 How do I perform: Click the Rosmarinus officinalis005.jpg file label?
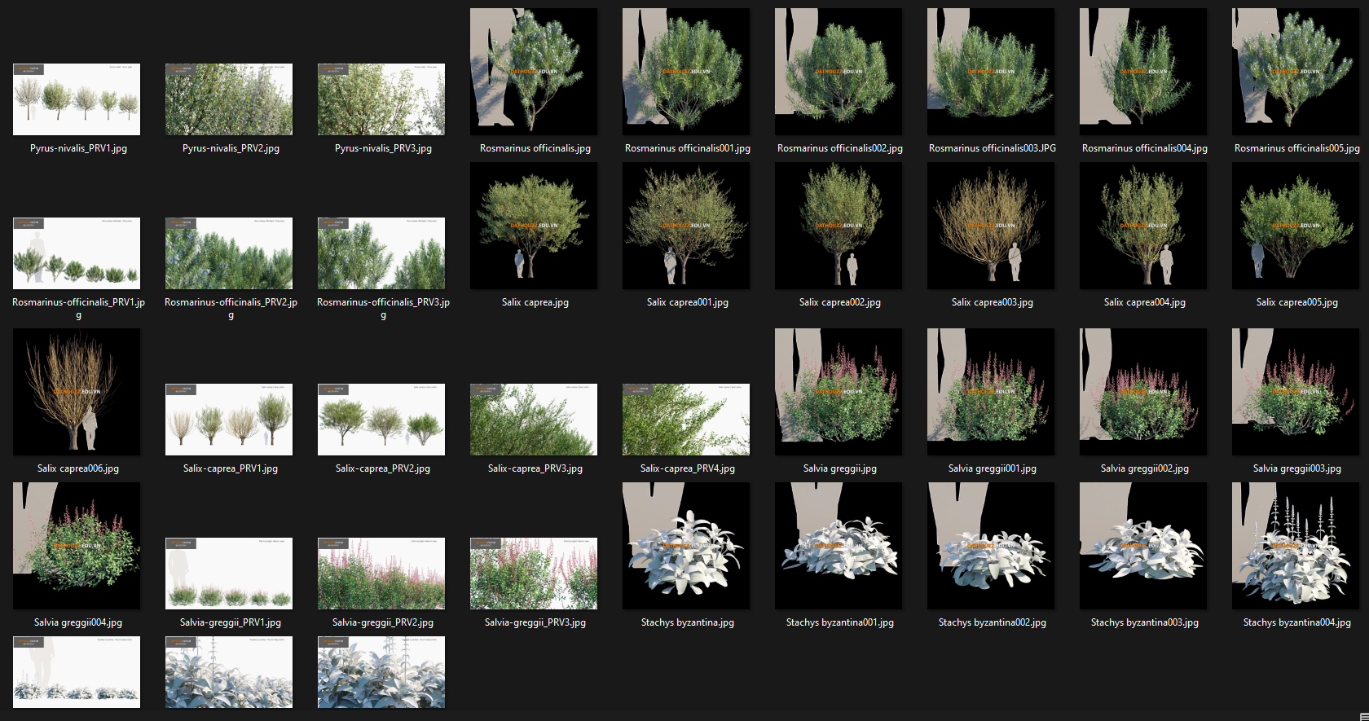[1297, 148]
